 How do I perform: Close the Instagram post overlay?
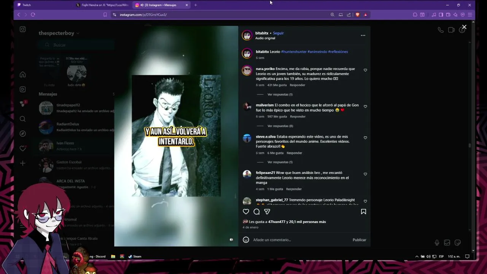(464, 27)
